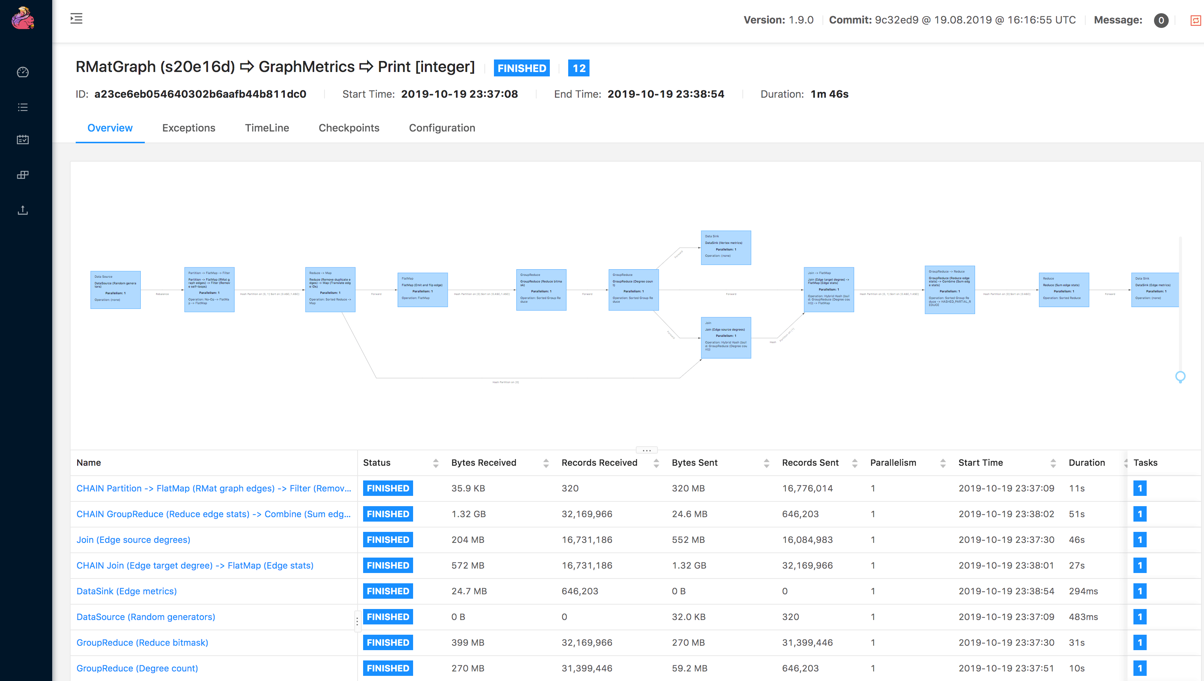Viewport: 1204px width, 681px height.
Task: Open the Checkpoints tab
Action: click(349, 128)
